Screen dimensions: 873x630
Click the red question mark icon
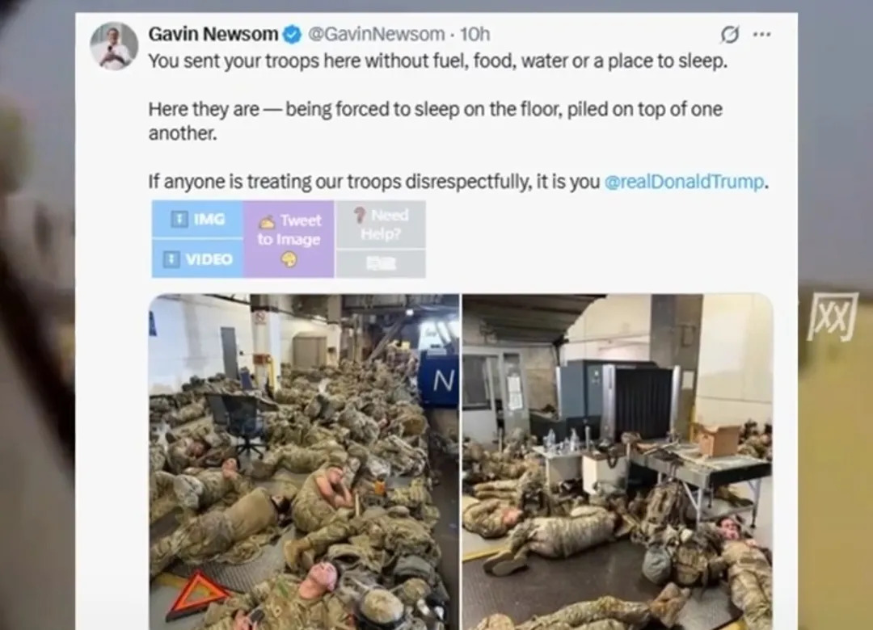click(361, 214)
